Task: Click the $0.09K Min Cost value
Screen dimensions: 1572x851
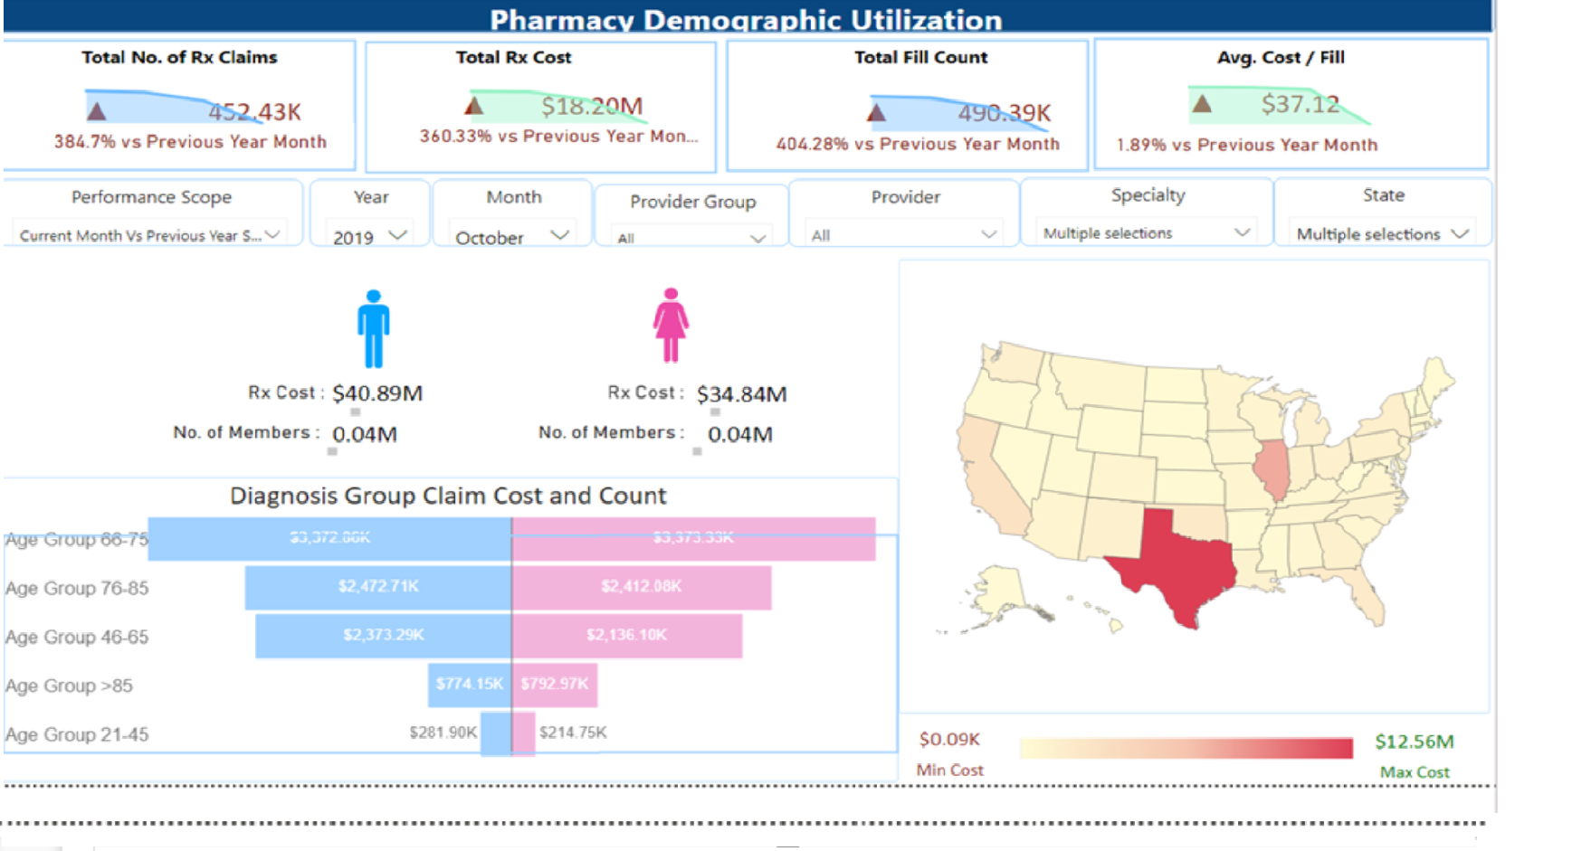Action: [x=949, y=740]
